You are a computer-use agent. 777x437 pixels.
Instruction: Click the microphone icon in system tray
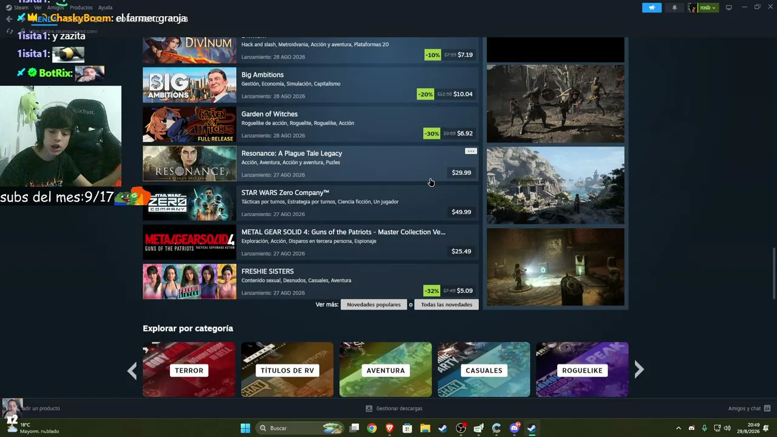tap(704, 428)
